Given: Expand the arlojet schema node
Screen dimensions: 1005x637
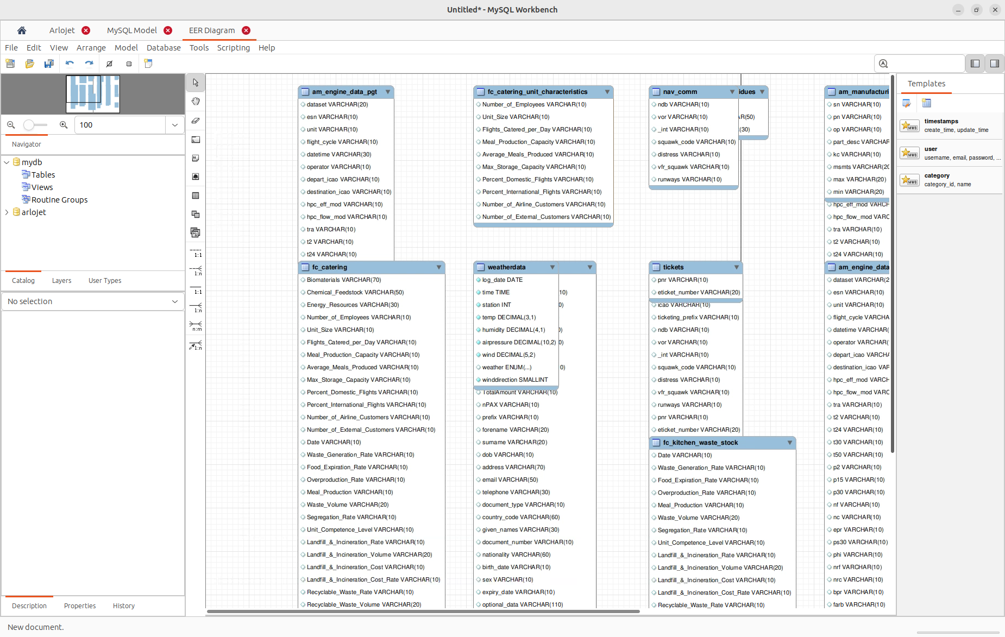Looking at the screenshot, I should pos(7,212).
